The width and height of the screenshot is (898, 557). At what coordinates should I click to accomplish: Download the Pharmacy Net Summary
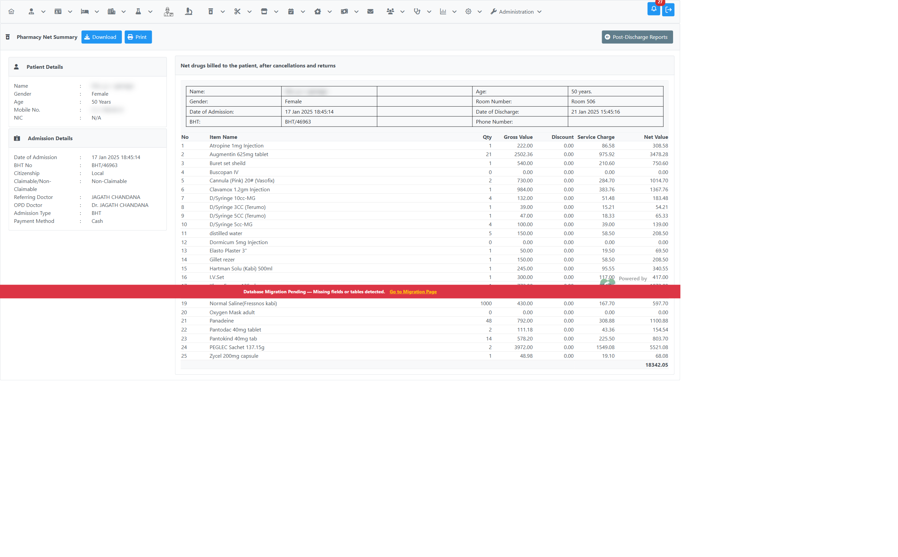[x=101, y=37]
